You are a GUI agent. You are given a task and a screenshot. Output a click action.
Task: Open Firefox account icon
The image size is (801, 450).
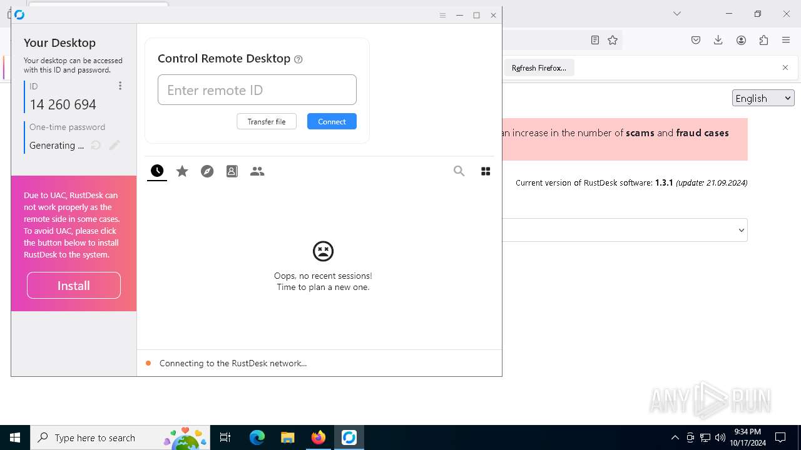pos(741,40)
